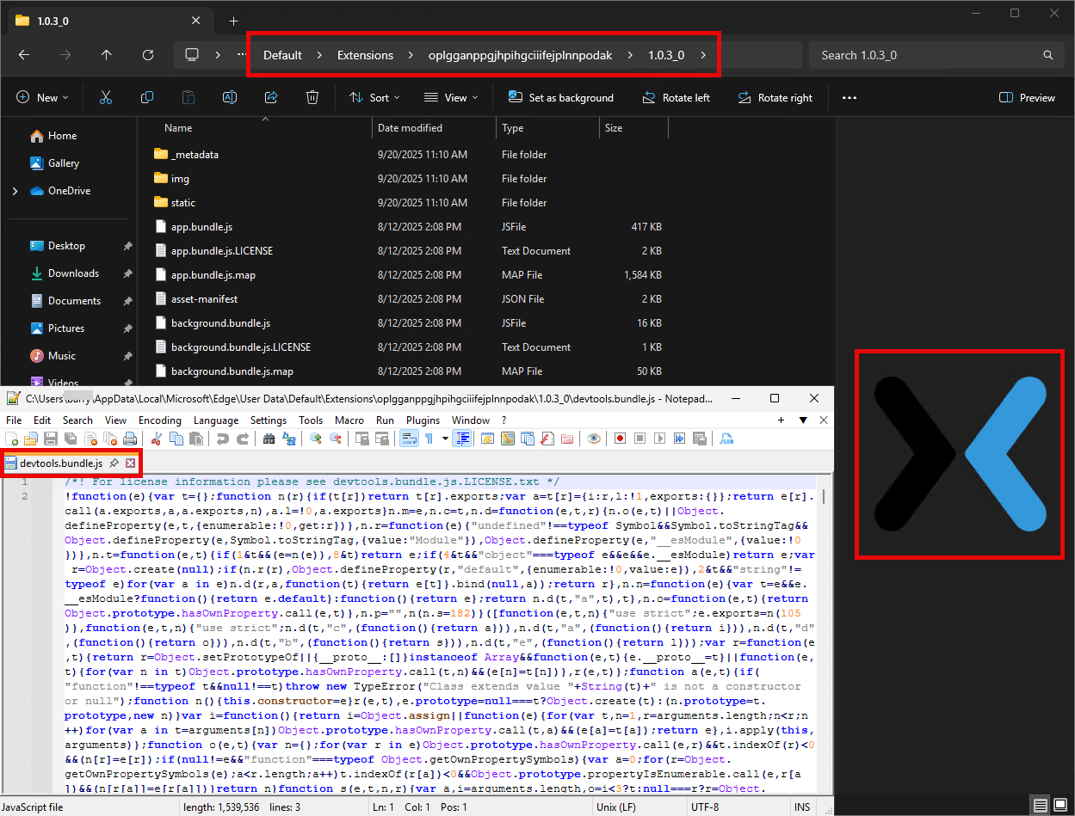The height and width of the screenshot is (816, 1075).
Task: Open See more ellipsis in Explorer toolbar
Action: pos(849,97)
